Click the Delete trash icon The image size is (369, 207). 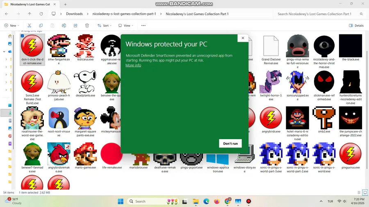[87, 26]
